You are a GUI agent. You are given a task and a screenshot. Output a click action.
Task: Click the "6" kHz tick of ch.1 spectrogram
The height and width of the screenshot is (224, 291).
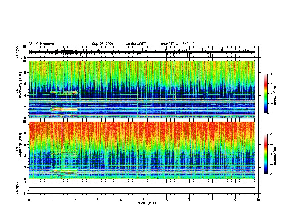click(x=25, y=84)
